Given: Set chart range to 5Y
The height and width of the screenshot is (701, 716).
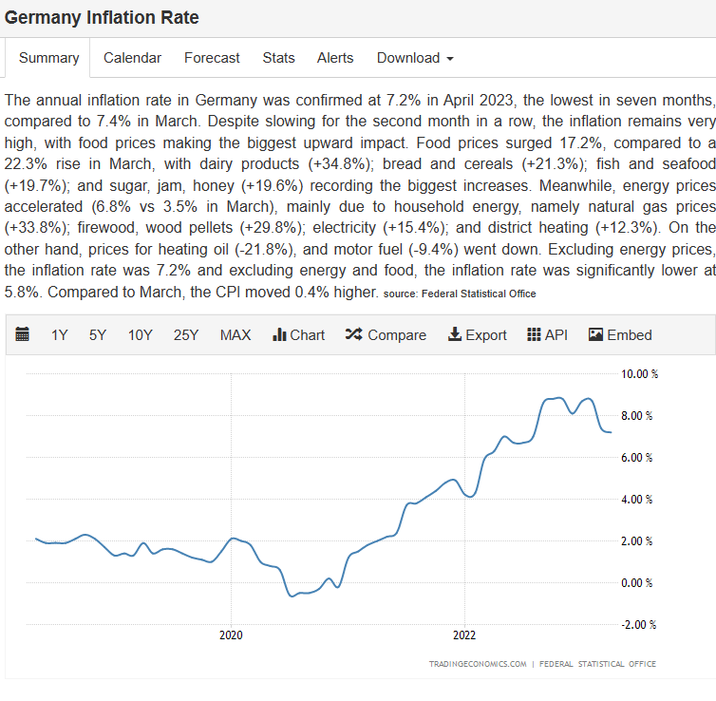Looking at the screenshot, I should pyautogui.click(x=98, y=334).
